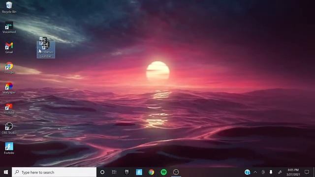315x177 pixels.
Task: Focus the taskbar search box
Action: tap(54, 172)
